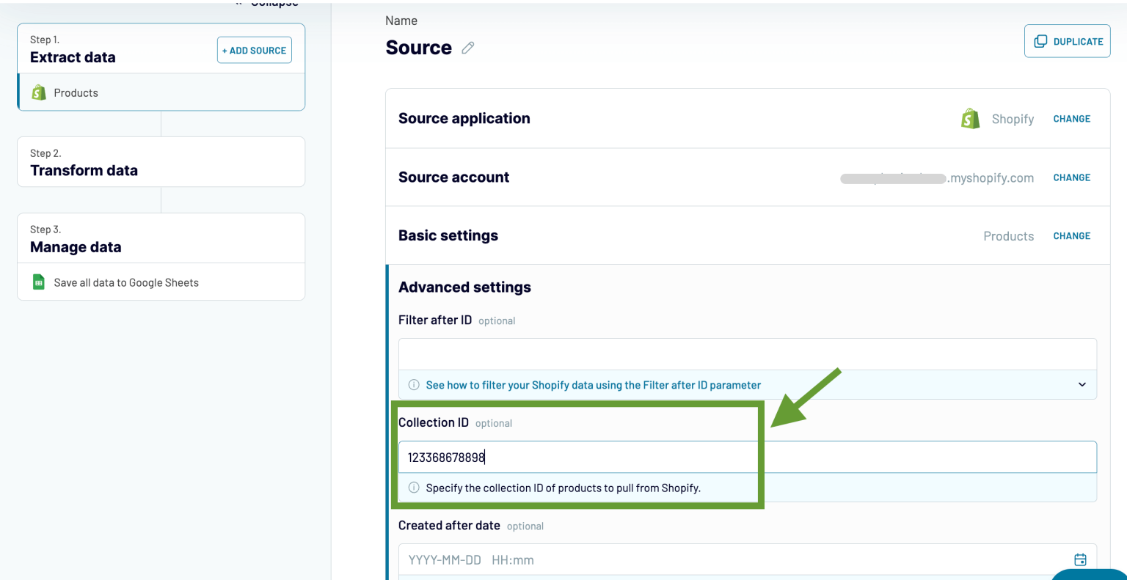The height and width of the screenshot is (580, 1127).
Task: Click the Shopify logo in Source application row
Action: (x=970, y=118)
